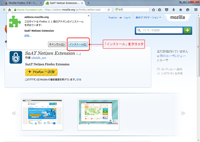Bookmark this page with the star icon
200x142 pixels.
(153, 10)
